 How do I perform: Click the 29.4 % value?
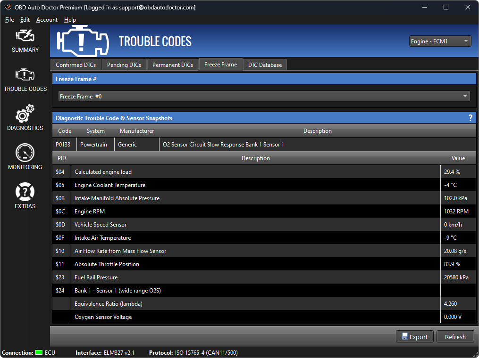coord(452,171)
